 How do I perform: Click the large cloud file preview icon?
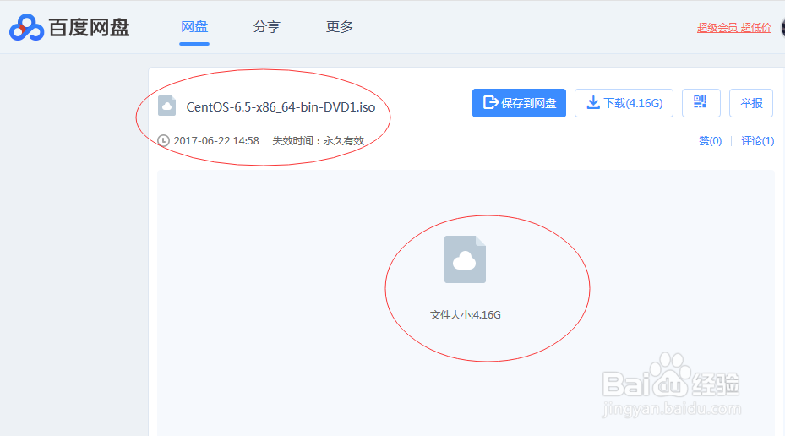[x=465, y=259]
